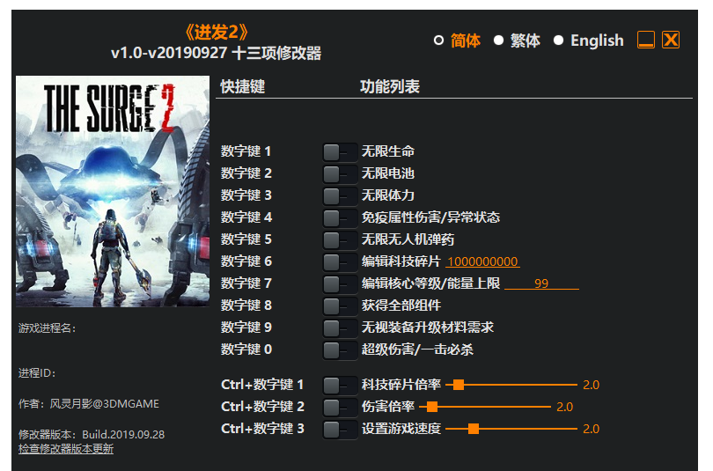Click the 设置游戏速度 slider handle
Screen dimensions: 713x471
(x=474, y=429)
